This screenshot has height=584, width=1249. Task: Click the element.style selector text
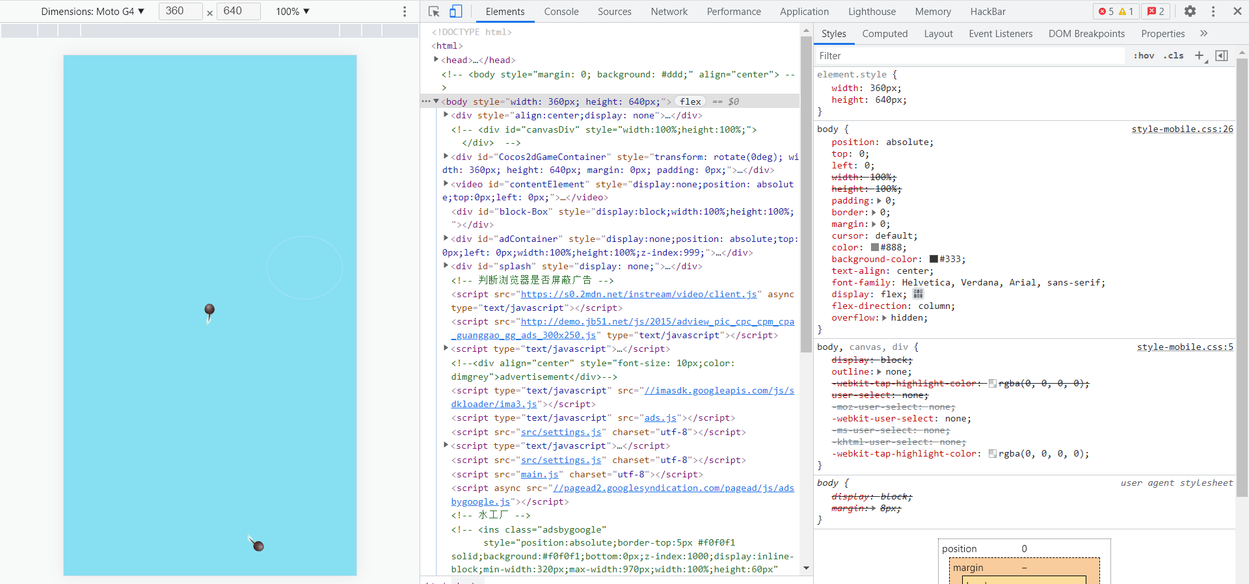pos(852,75)
